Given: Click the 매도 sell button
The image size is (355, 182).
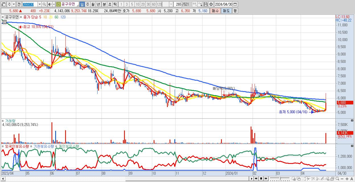Looking at the screenshot, I should (226, 11).
